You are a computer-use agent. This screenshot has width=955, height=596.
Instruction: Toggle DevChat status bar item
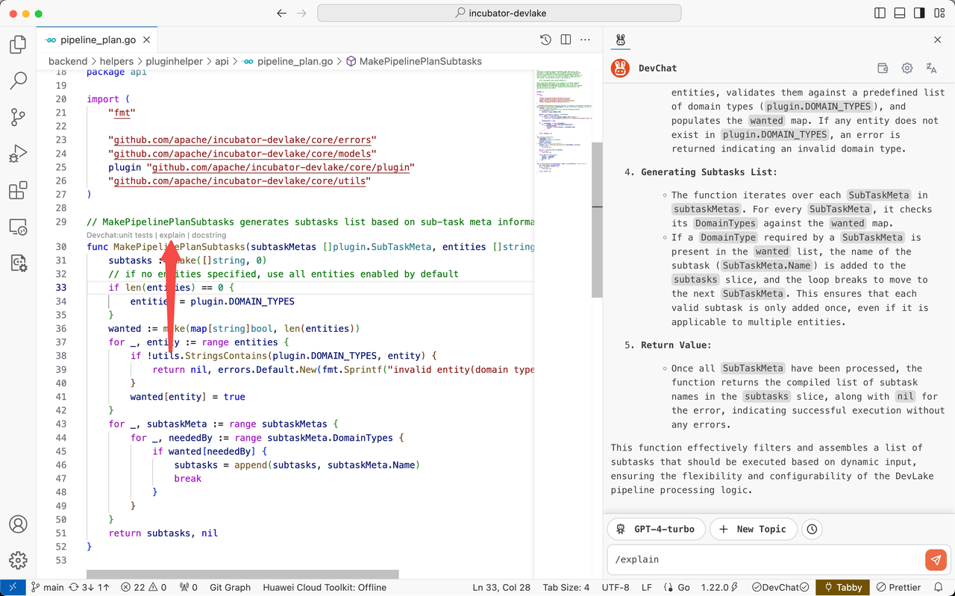coord(780,587)
